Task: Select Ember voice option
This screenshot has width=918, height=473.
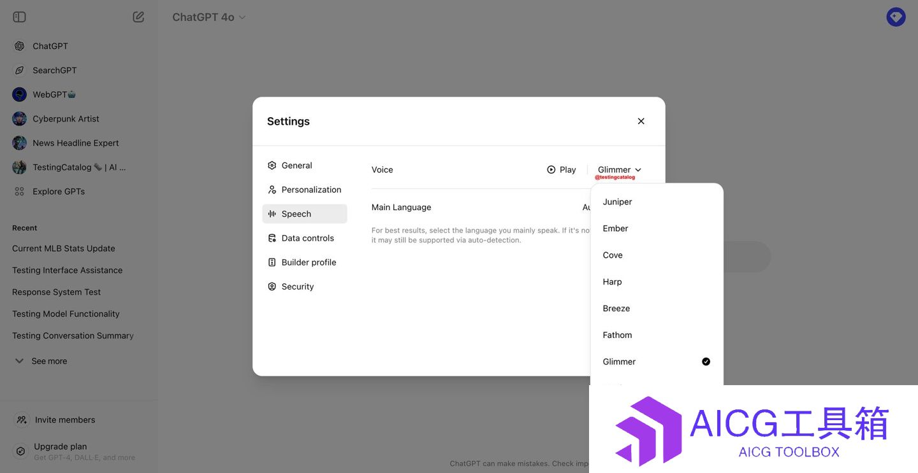Action: 657,229
